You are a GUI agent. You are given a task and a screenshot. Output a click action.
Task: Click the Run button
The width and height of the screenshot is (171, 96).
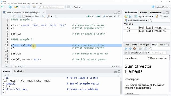(x=90, y=17)
